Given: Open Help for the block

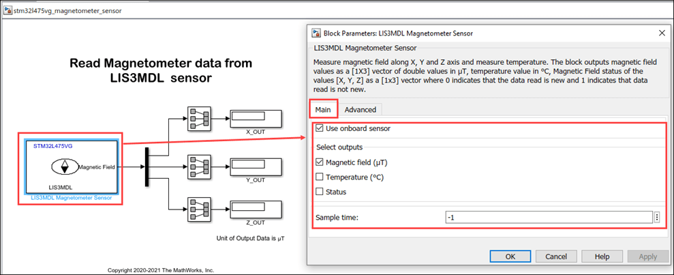Looking at the screenshot, I should (x=602, y=256).
